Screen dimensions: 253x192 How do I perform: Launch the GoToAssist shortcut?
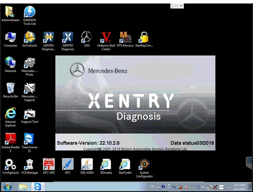[30, 39]
